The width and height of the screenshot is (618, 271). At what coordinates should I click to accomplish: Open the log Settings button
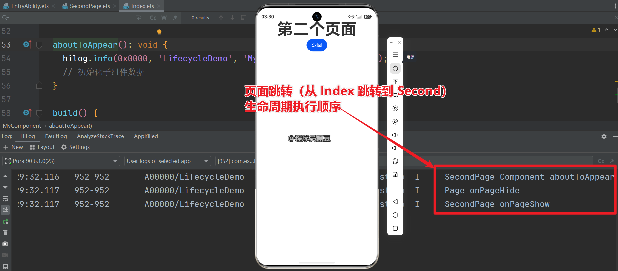75,147
